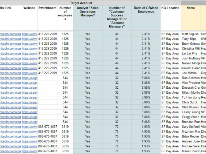The height and width of the screenshot is (154, 206).
Task: Select the 1.93% ratio in Sary Stefanki row
Action: (146, 127)
